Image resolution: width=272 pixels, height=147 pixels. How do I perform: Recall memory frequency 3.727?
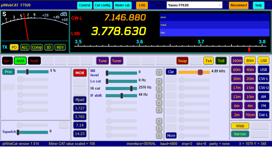click(80, 108)
